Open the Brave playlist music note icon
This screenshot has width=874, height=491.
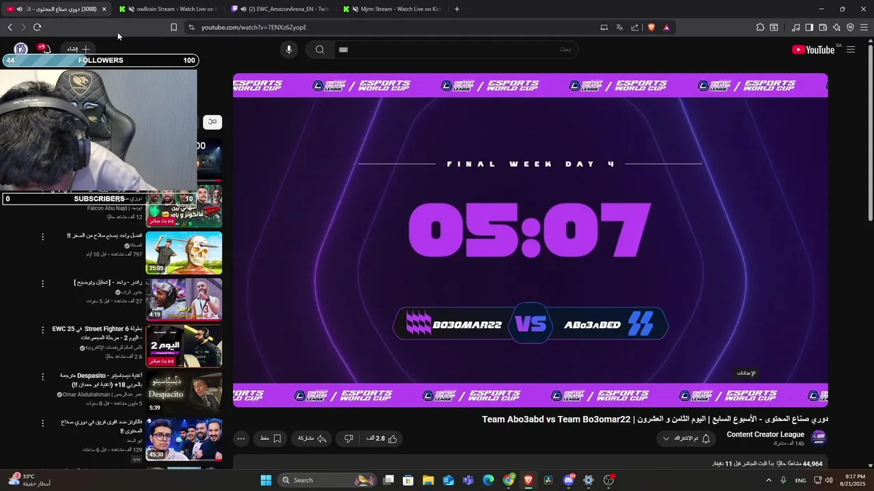[x=795, y=27]
